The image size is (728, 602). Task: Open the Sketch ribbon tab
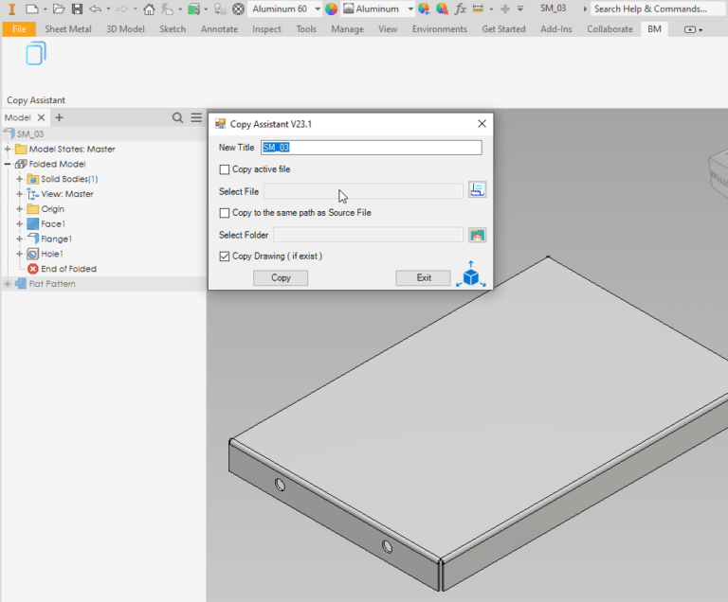click(173, 29)
